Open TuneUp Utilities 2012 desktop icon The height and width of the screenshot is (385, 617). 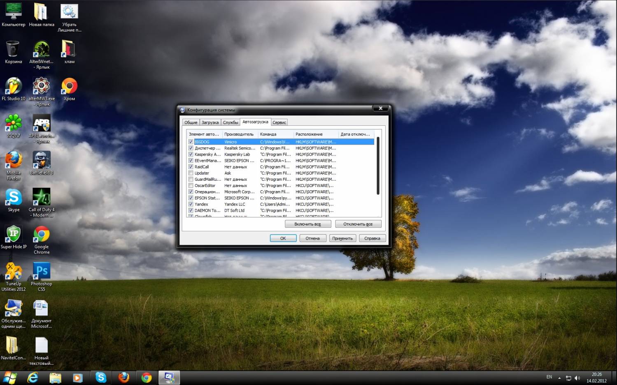(x=13, y=272)
